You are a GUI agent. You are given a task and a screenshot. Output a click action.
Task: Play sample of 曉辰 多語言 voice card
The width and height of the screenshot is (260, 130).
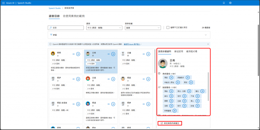pos(78,104)
